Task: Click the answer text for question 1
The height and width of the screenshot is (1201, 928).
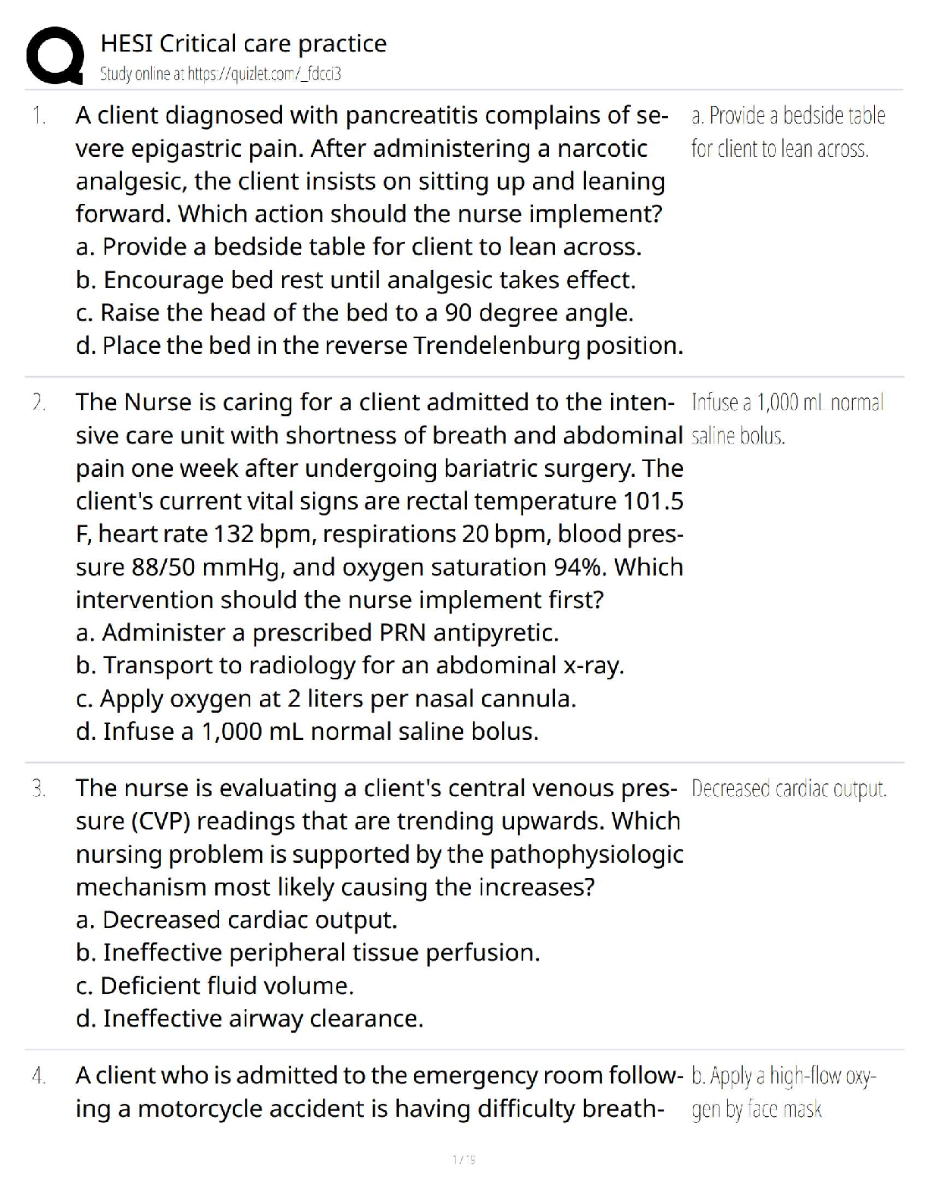Action: [788, 132]
